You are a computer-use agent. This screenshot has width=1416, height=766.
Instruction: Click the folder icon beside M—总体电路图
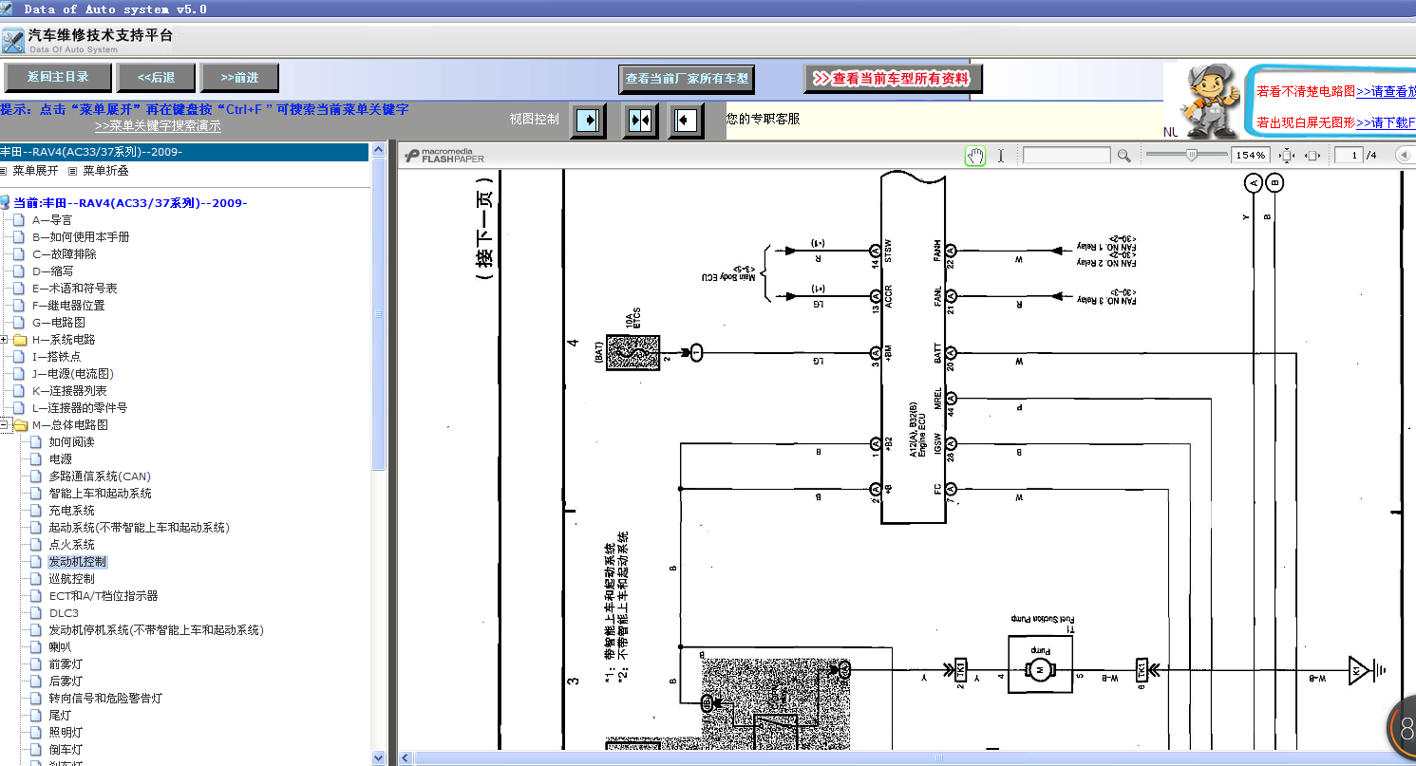pyautogui.click(x=20, y=425)
